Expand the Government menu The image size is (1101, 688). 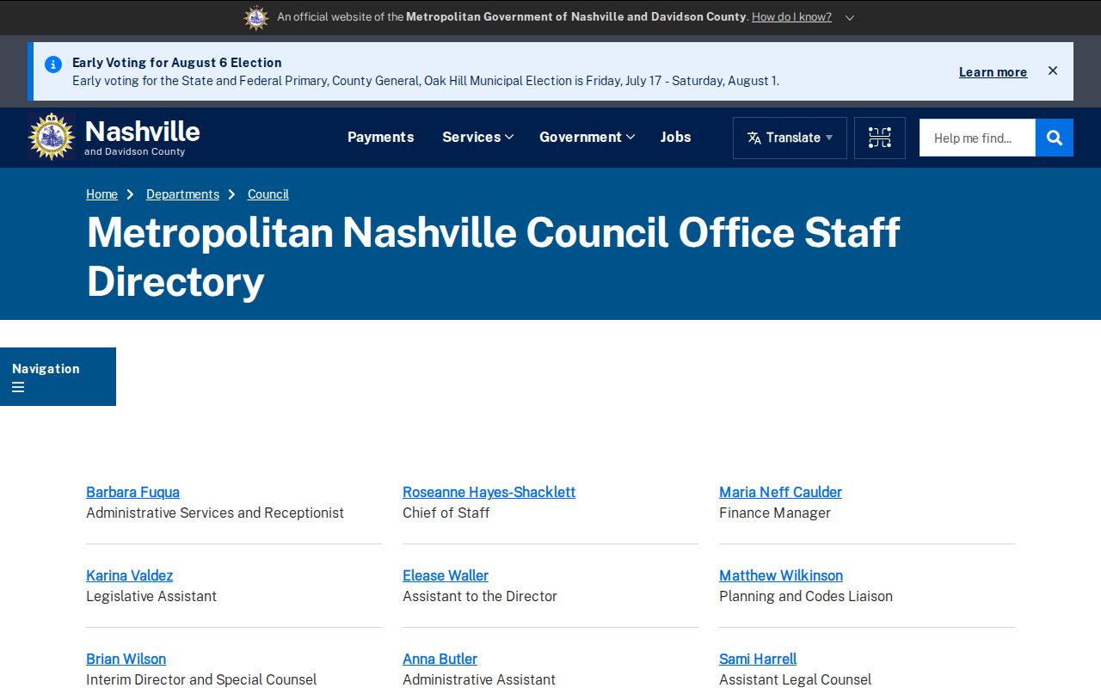click(587, 137)
